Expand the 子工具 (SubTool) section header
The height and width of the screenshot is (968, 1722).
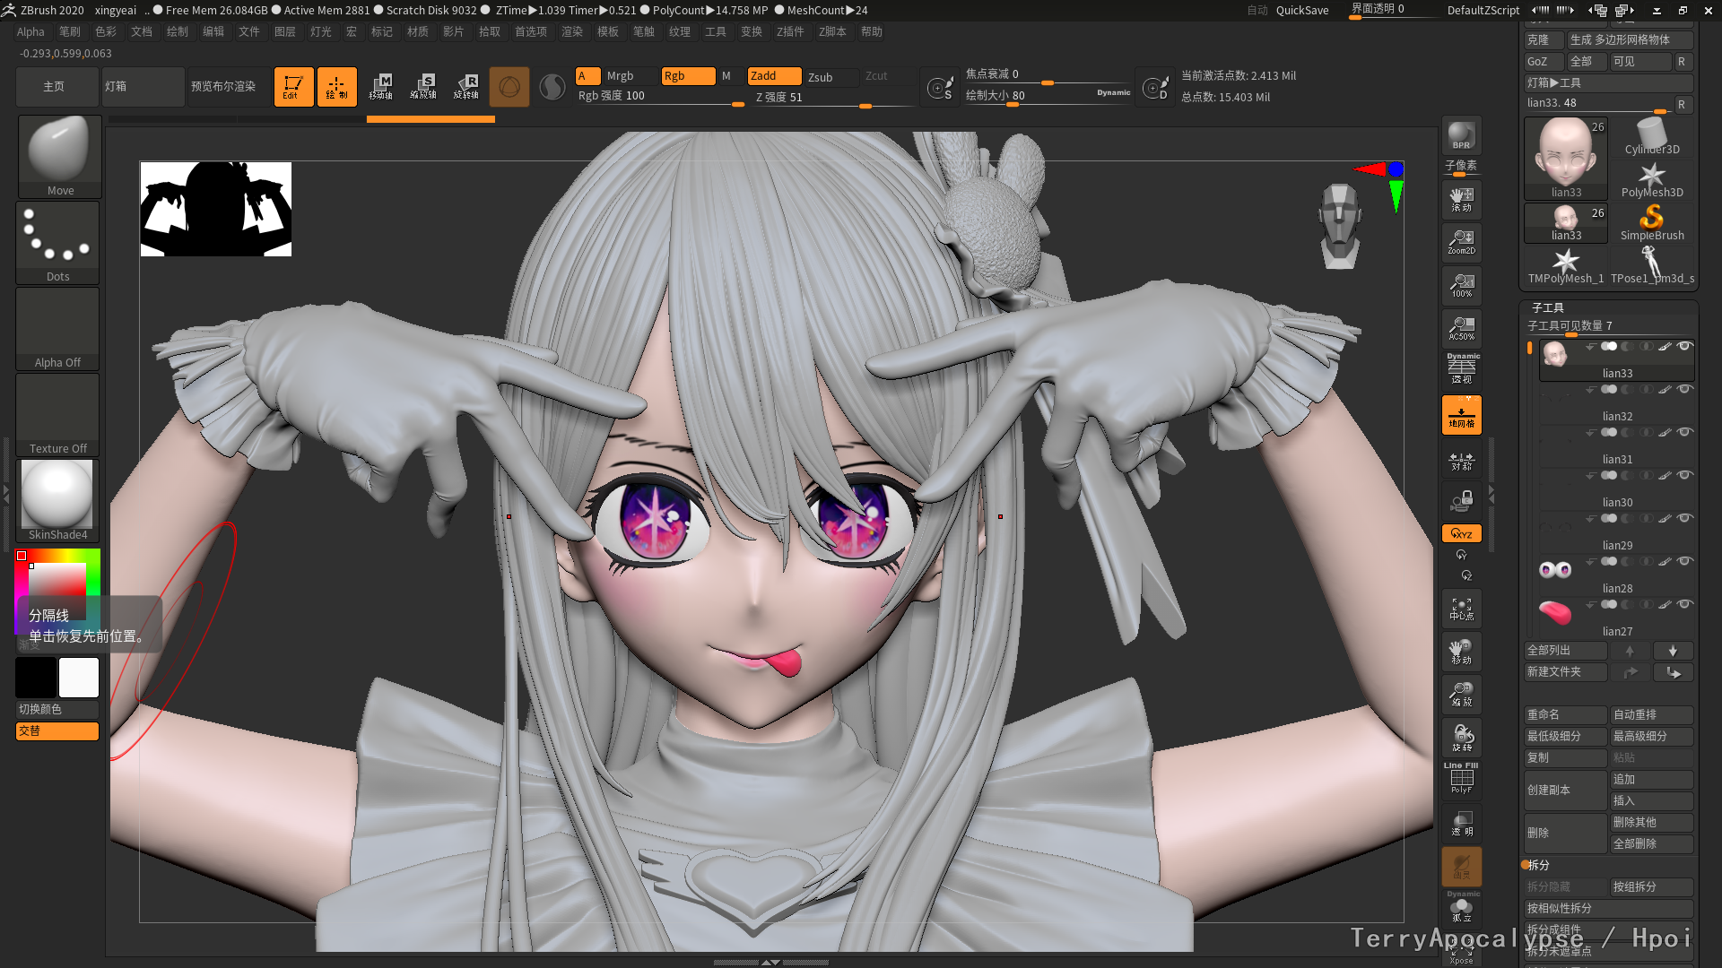1548,307
